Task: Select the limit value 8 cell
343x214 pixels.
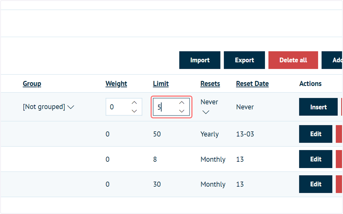Action: [x=155, y=159]
